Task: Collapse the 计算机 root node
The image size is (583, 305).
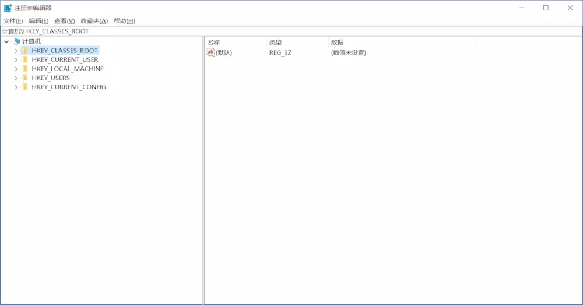Action: [x=6, y=41]
